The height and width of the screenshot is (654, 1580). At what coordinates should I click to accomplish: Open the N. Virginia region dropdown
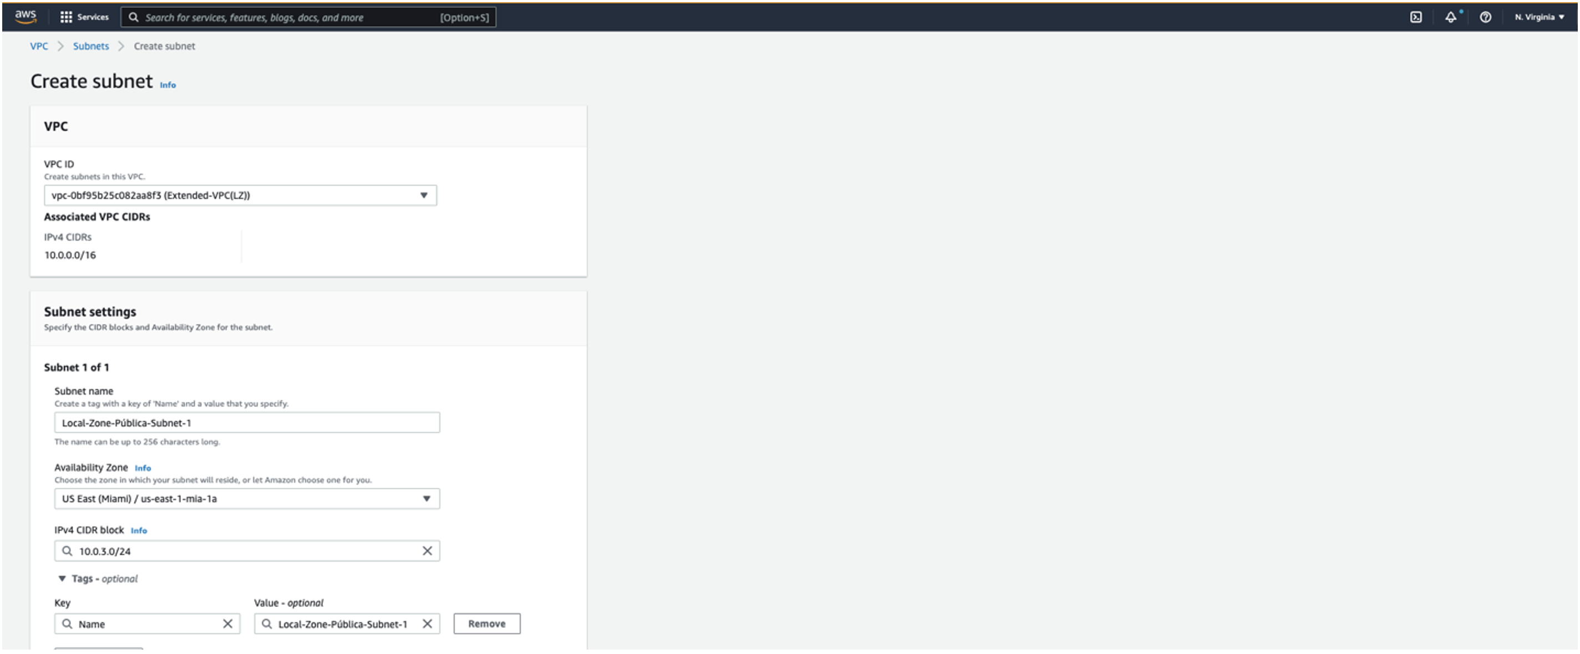point(1539,17)
